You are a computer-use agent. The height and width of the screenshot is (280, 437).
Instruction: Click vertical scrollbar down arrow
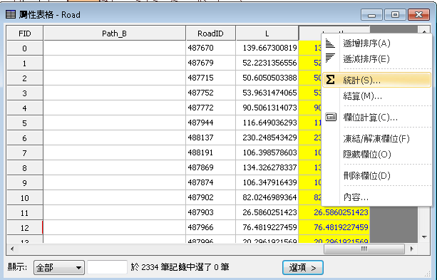tap(424, 237)
